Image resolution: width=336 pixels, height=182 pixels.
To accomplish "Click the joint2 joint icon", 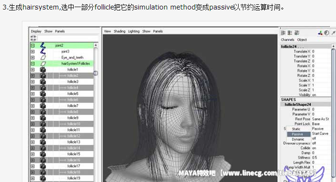I will click(x=43, y=46).
